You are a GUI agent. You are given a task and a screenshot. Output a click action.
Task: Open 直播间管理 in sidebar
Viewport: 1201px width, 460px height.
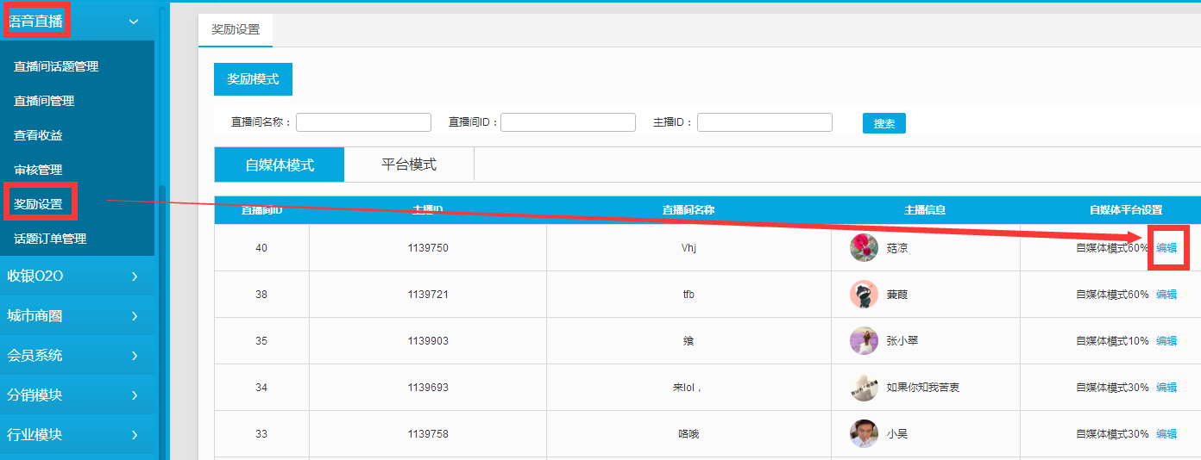pyautogui.click(x=44, y=101)
